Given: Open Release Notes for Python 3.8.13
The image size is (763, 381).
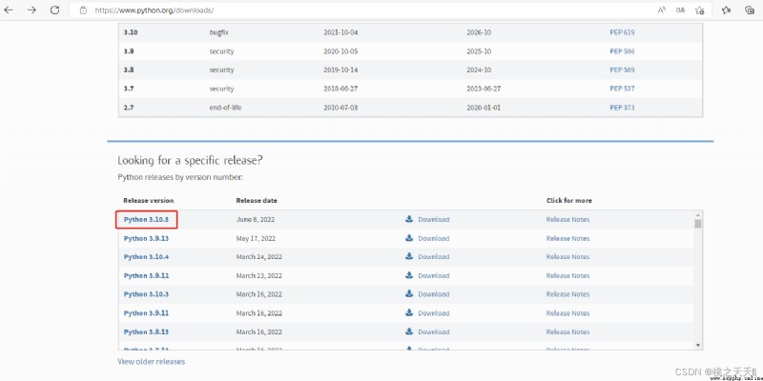Looking at the screenshot, I should click(567, 331).
